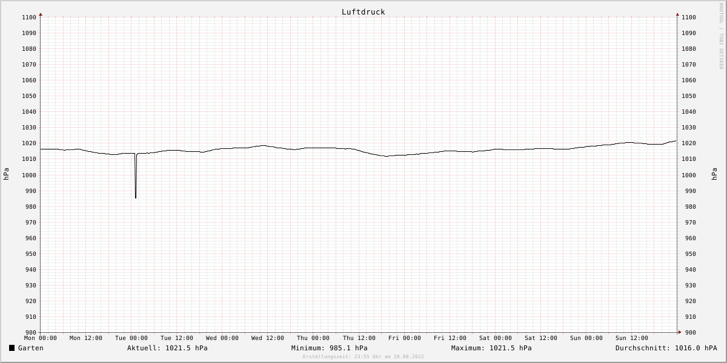Click the 'Sun 00:00' time axis label
The image size is (727, 363).
click(x=586, y=338)
